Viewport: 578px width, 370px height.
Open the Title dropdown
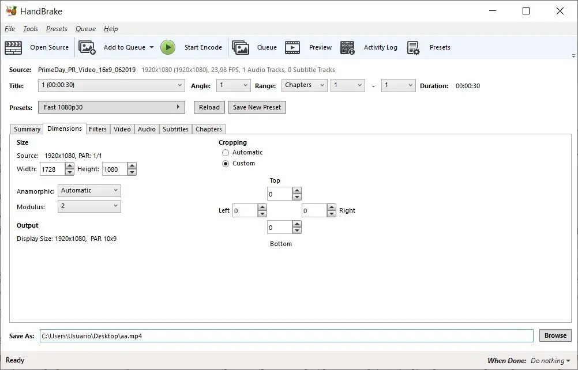pyautogui.click(x=111, y=85)
